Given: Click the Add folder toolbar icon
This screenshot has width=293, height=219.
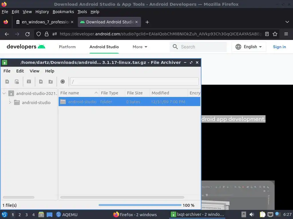Looking at the screenshot, I should click(x=50, y=82).
